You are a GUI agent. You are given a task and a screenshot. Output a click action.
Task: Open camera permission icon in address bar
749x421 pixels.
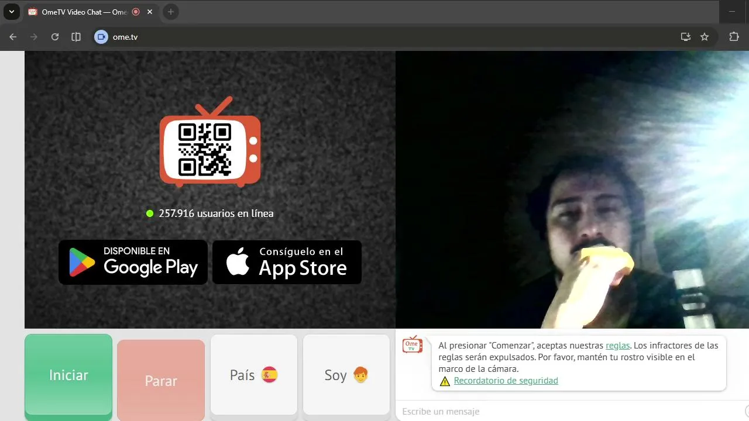101,37
